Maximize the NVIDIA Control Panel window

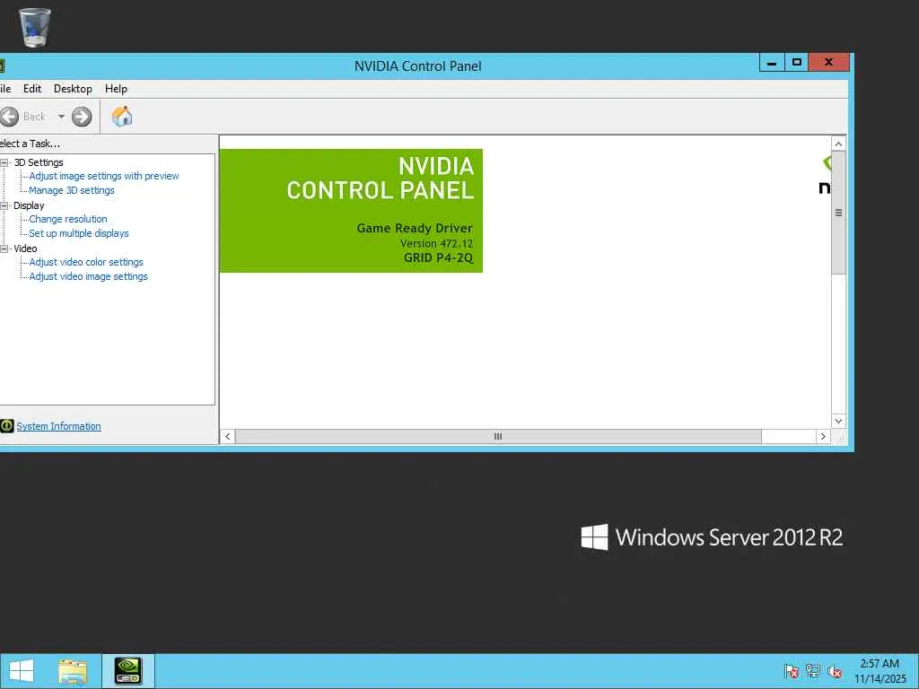(797, 63)
